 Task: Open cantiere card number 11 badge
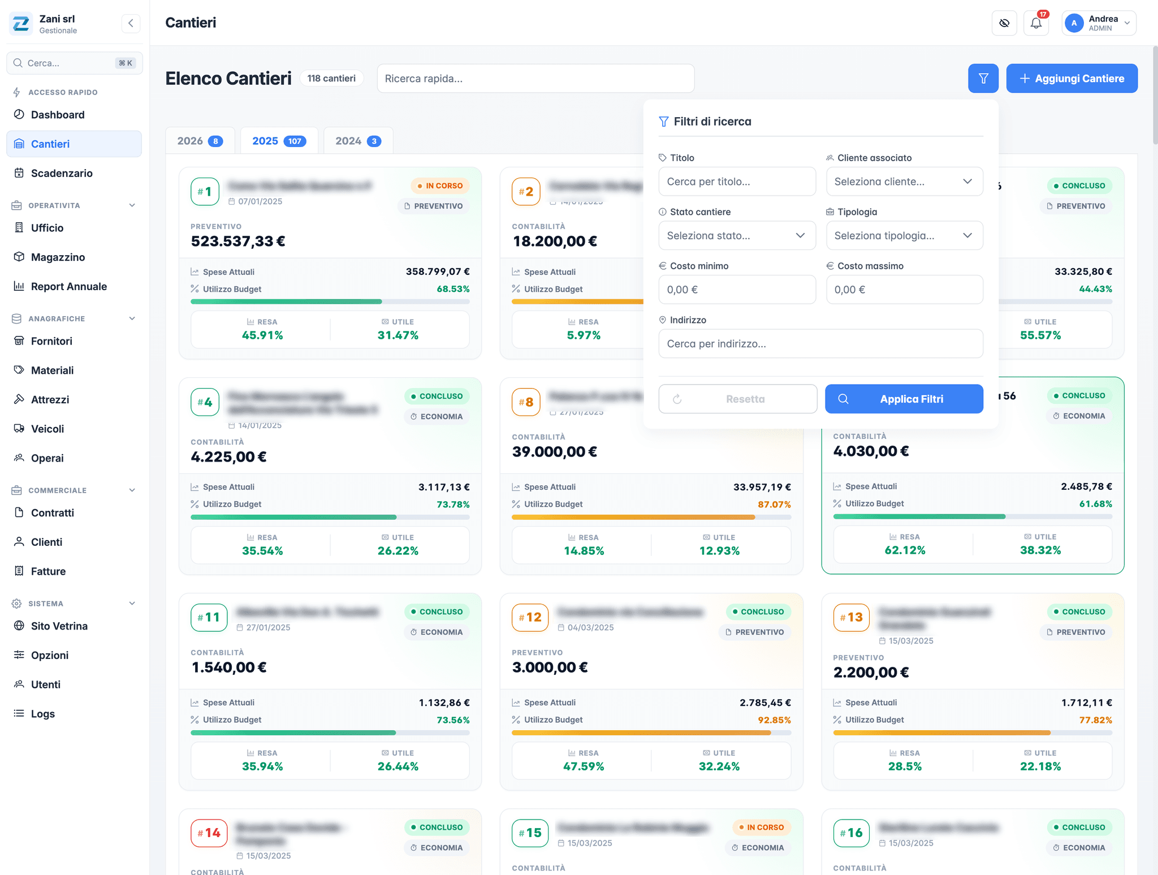pos(209,618)
